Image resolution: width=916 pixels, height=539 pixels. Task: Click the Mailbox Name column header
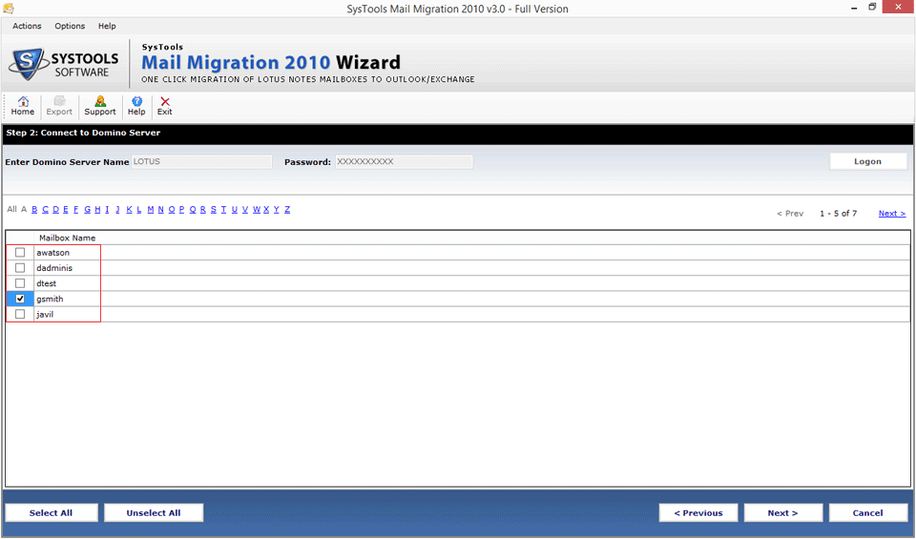(x=67, y=238)
